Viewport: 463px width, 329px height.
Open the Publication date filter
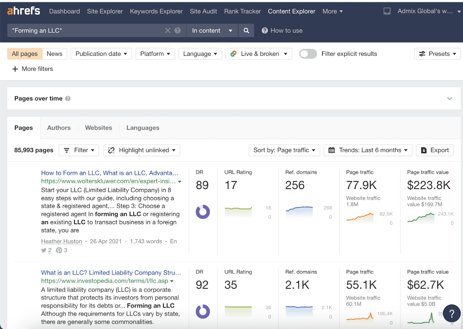tap(101, 54)
